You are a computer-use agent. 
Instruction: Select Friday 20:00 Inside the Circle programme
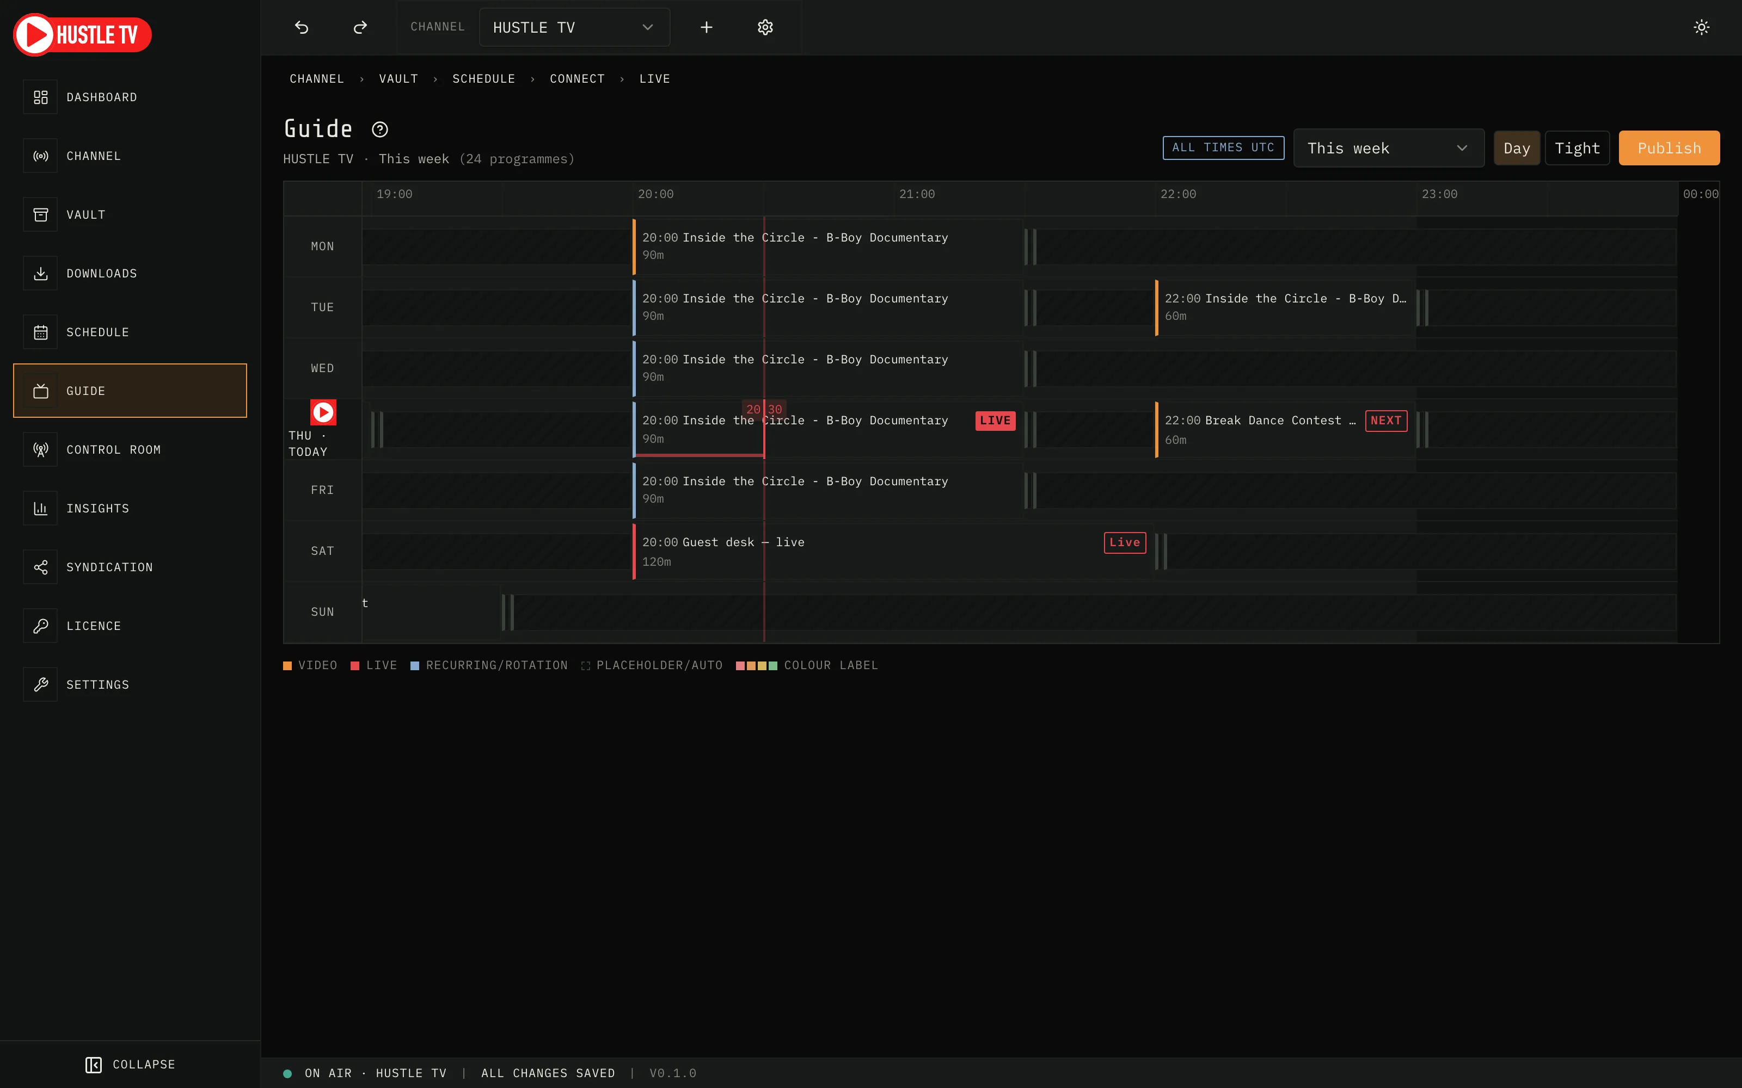pyautogui.click(x=828, y=491)
